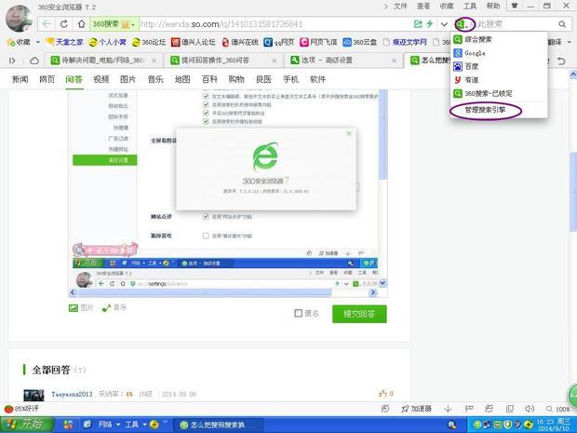Click the user avatar at top left
The height and width of the screenshot is (433, 577).
click(19, 19)
